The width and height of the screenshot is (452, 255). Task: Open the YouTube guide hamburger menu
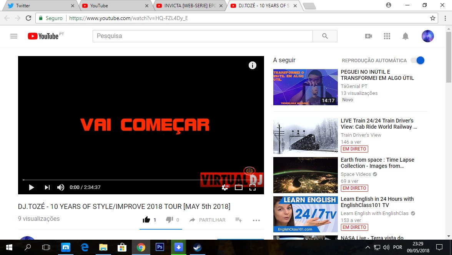tap(14, 36)
